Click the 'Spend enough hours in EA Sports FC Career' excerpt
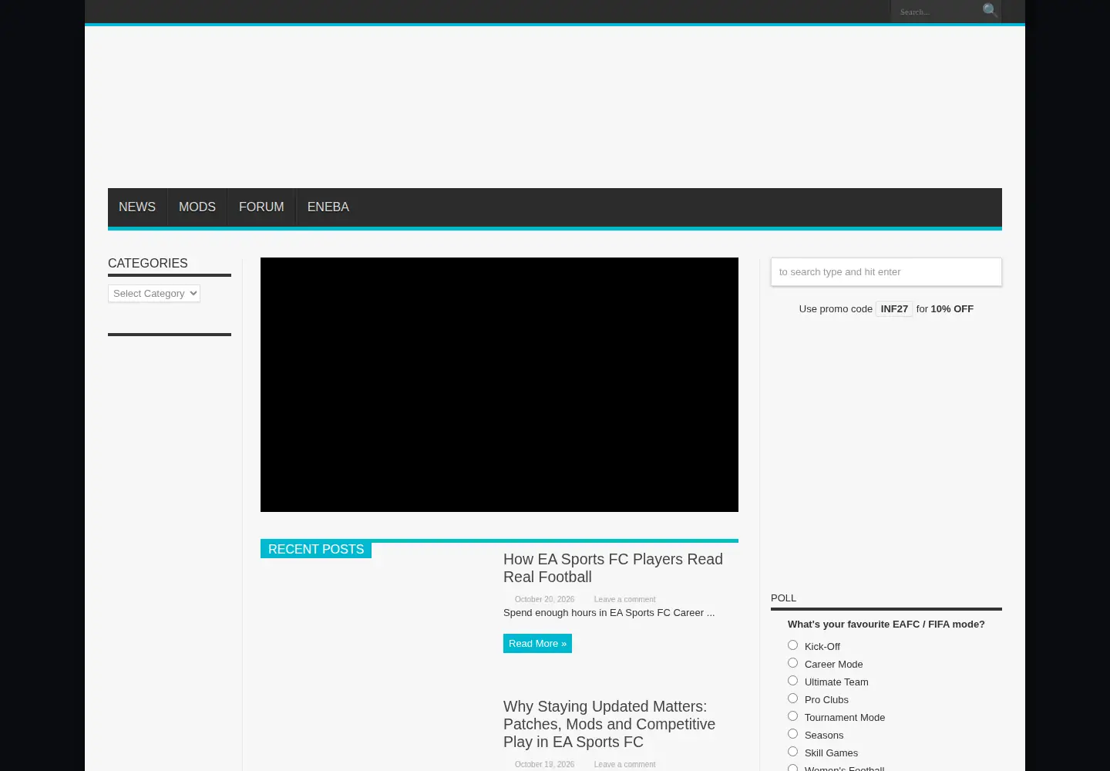Image resolution: width=1110 pixels, height=771 pixels. point(609,612)
